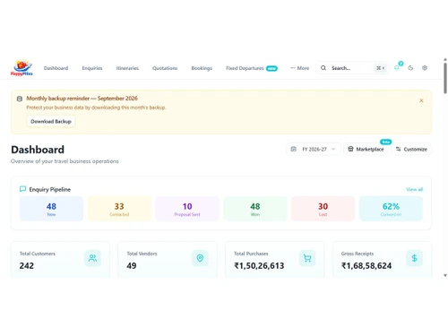Screen dimensions: 448x336
Task: Open the Bookings nav item
Action: (202, 68)
